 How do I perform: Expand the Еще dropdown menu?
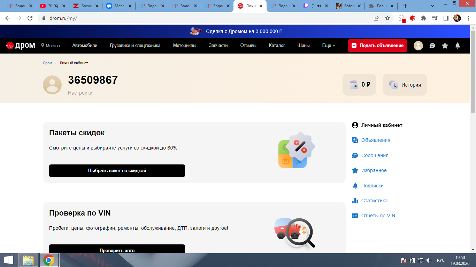[329, 46]
